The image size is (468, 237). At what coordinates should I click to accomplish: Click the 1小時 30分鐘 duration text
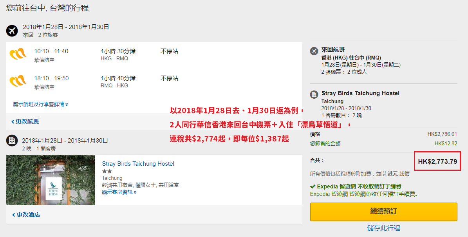coord(118,51)
